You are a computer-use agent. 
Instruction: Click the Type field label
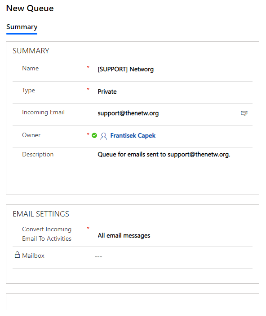28,91
